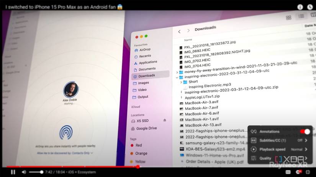Screen dimensions: 316x177
Task: Collapse the inspiring-electronic folder
Action: coord(177,77)
